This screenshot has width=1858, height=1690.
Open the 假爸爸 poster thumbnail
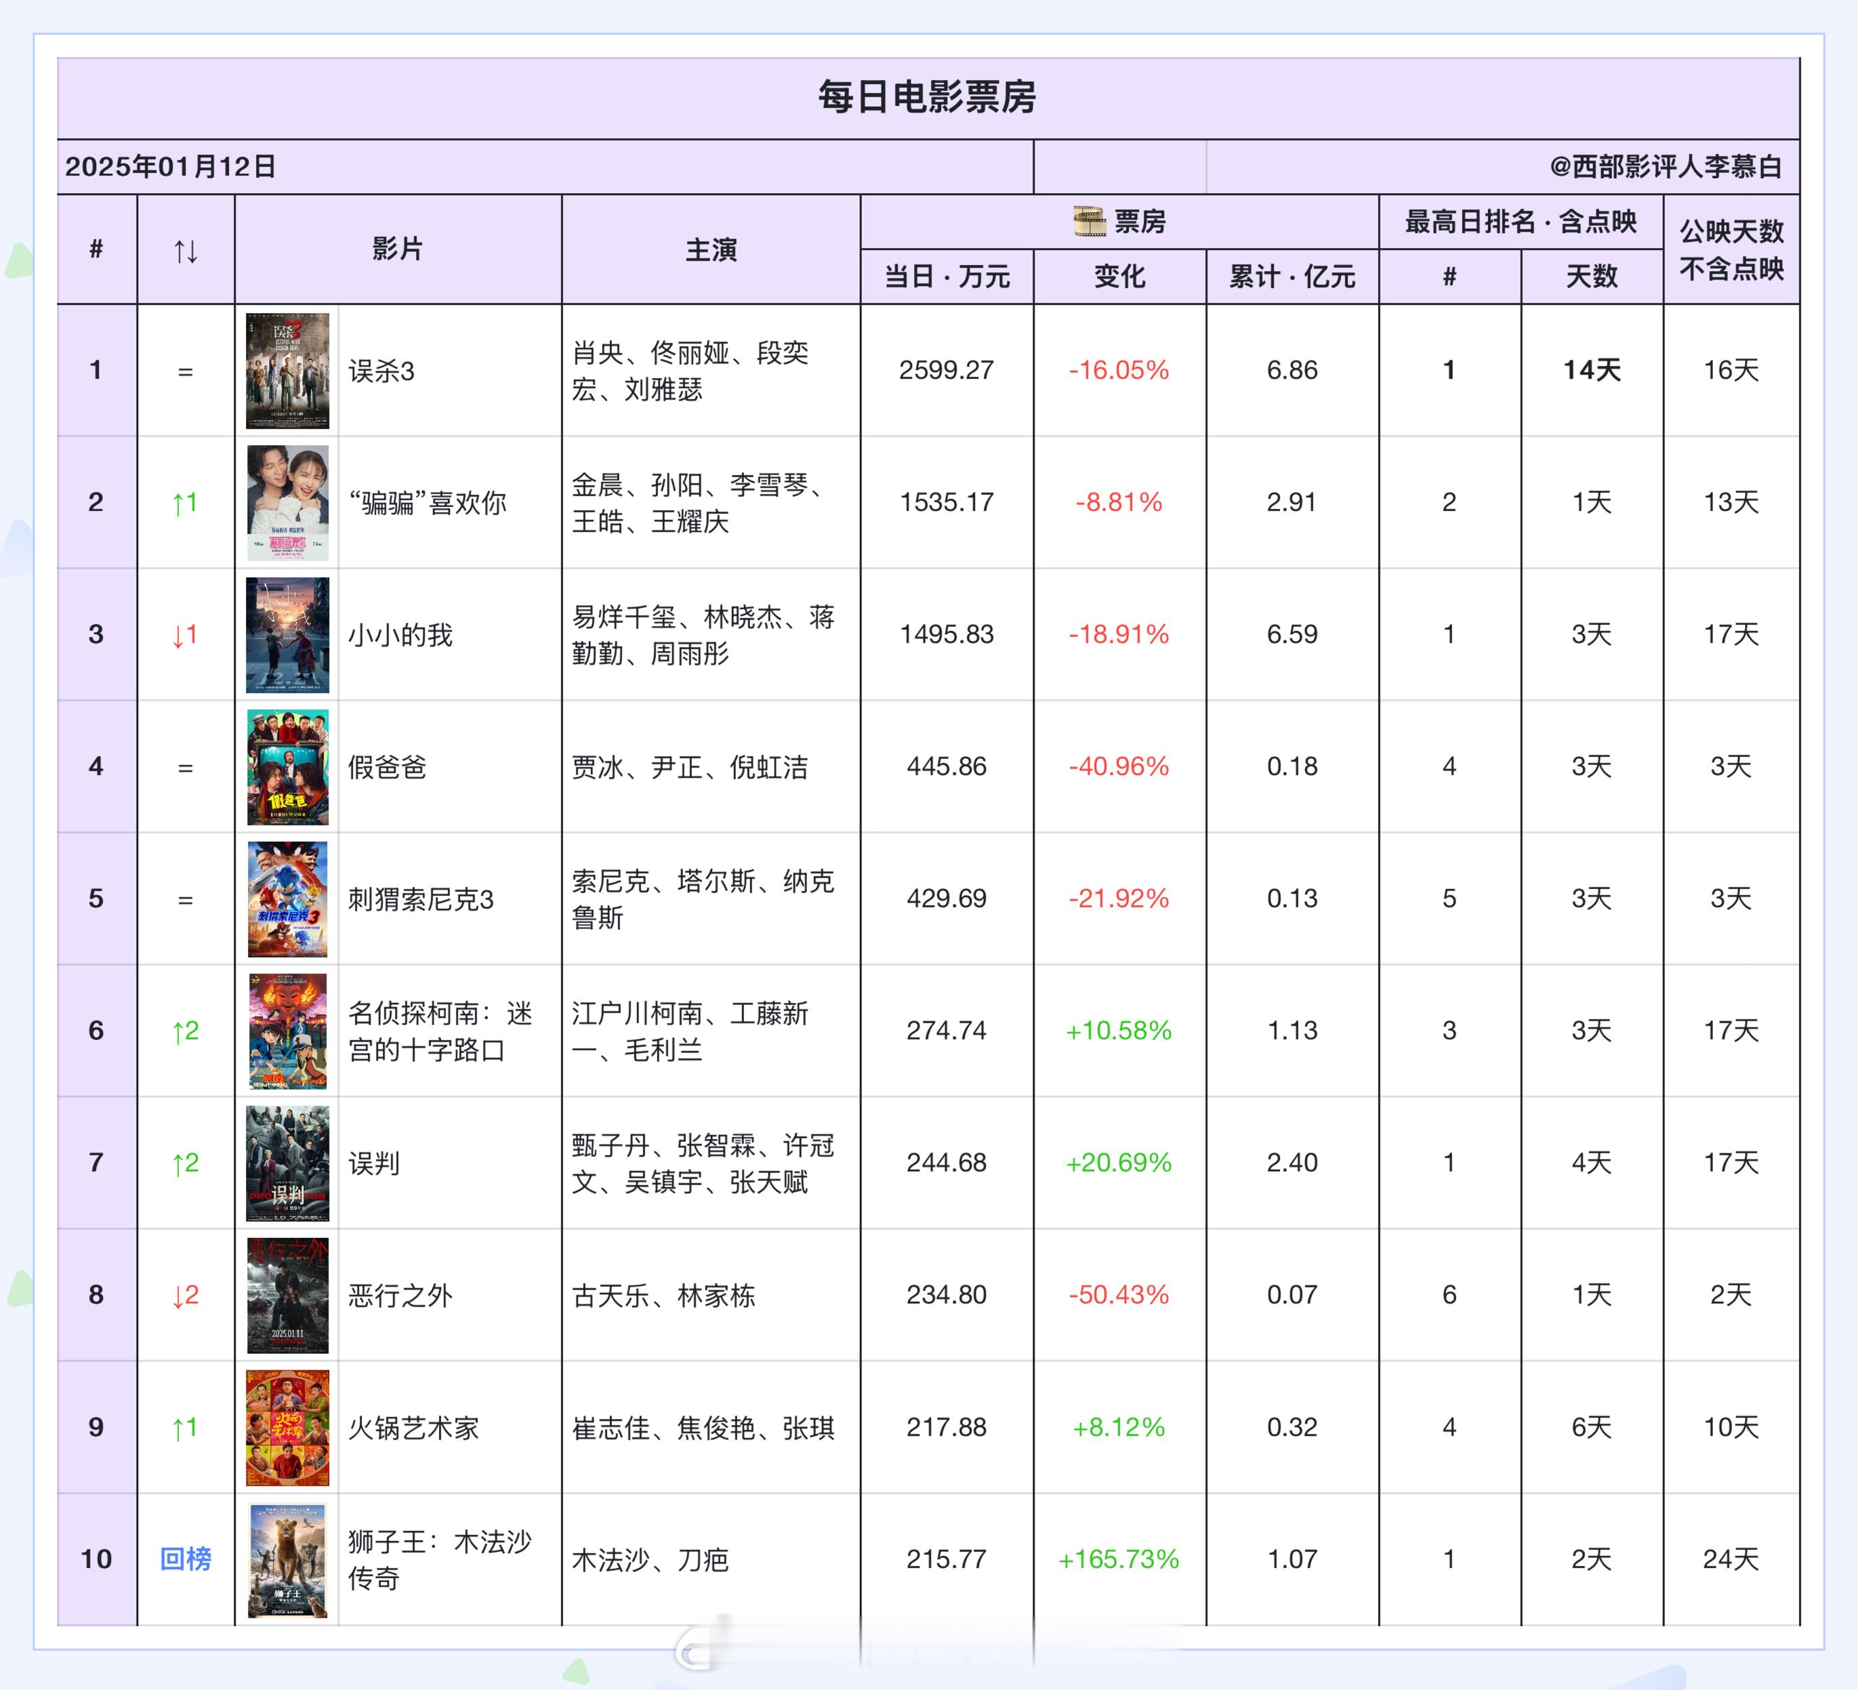pyautogui.click(x=287, y=766)
